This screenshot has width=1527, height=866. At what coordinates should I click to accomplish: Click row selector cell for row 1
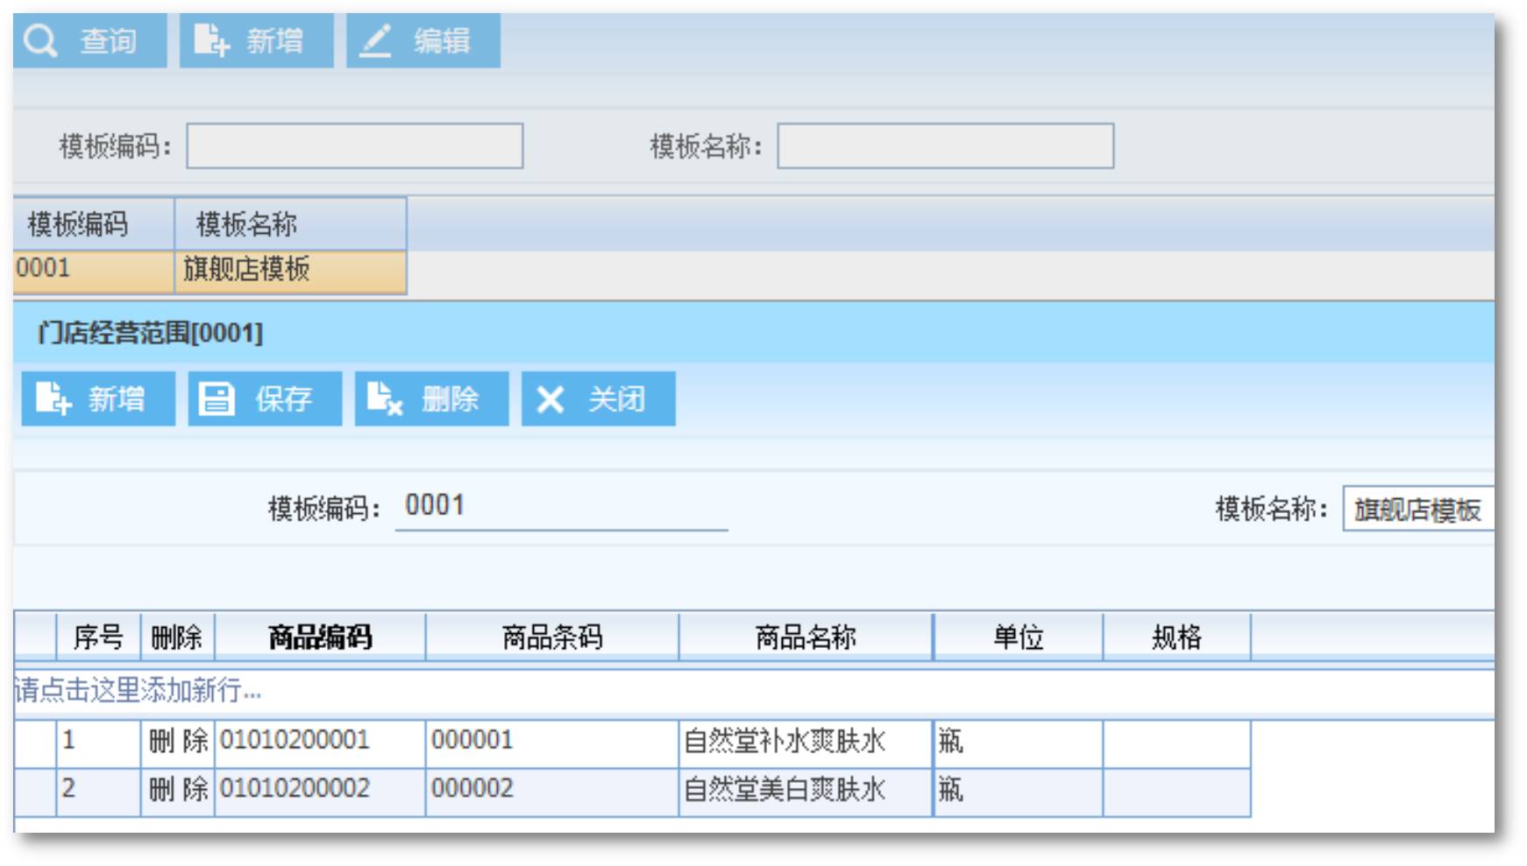coord(35,743)
